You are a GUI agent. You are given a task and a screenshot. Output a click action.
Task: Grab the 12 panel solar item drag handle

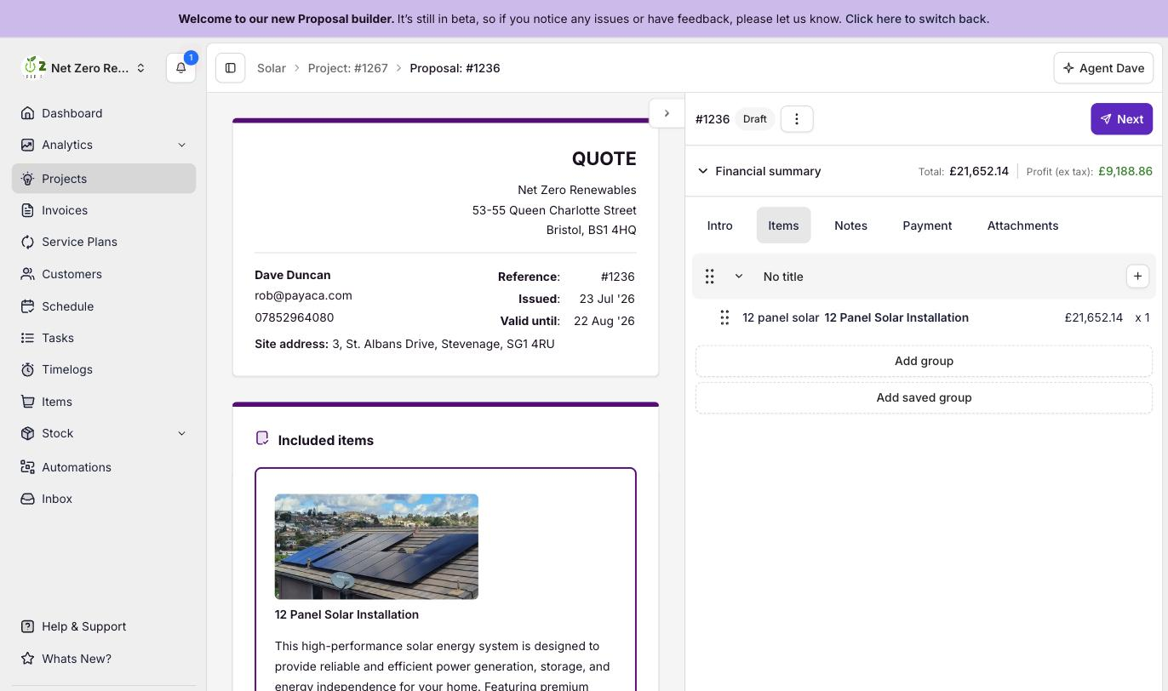click(x=724, y=317)
